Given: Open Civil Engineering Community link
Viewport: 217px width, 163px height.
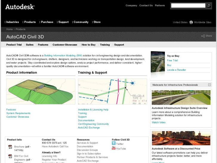Looking at the screenshot, I should [x=93, y=124].
